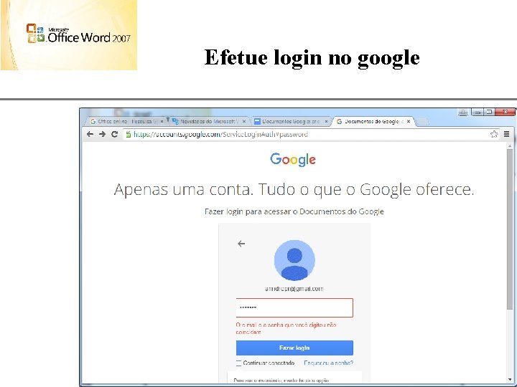Click the blue profile avatar picture
This screenshot has height=387, width=517.
pyautogui.click(x=294, y=260)
